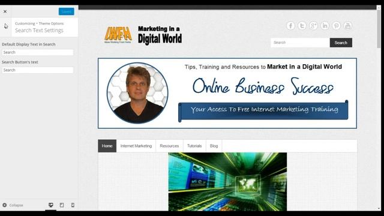This screenshot has height=216, width=384.
Task: Edit the Search Button's text field
Action: point(38,70)
